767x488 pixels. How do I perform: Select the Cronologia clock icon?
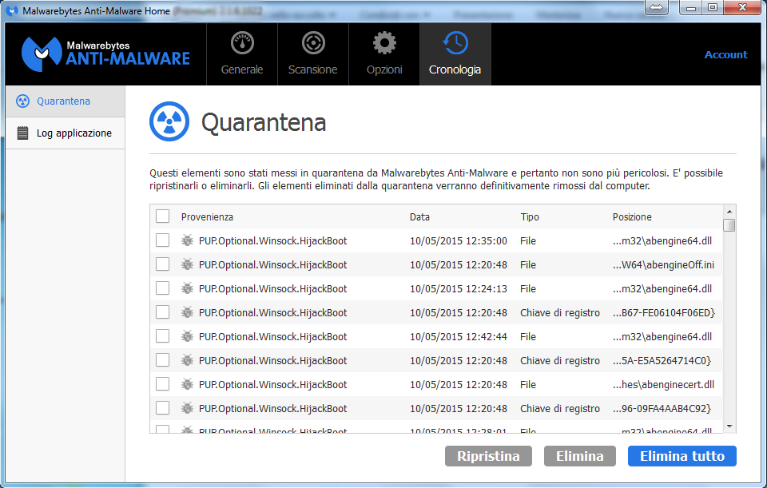coord(455,43)
